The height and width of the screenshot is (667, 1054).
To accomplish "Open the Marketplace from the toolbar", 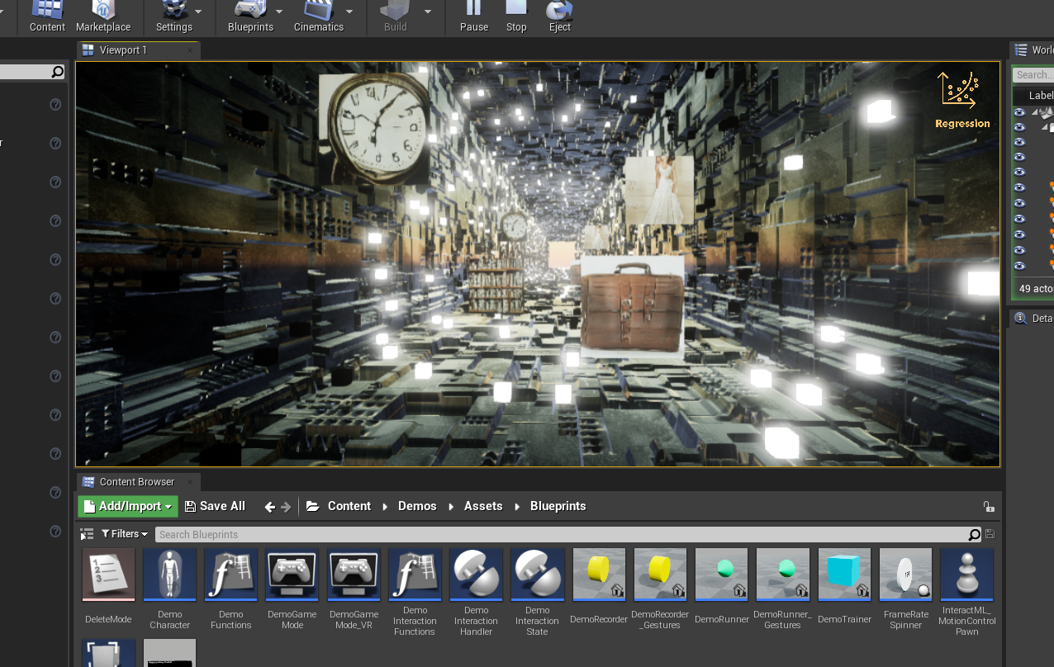I will 103,16.
